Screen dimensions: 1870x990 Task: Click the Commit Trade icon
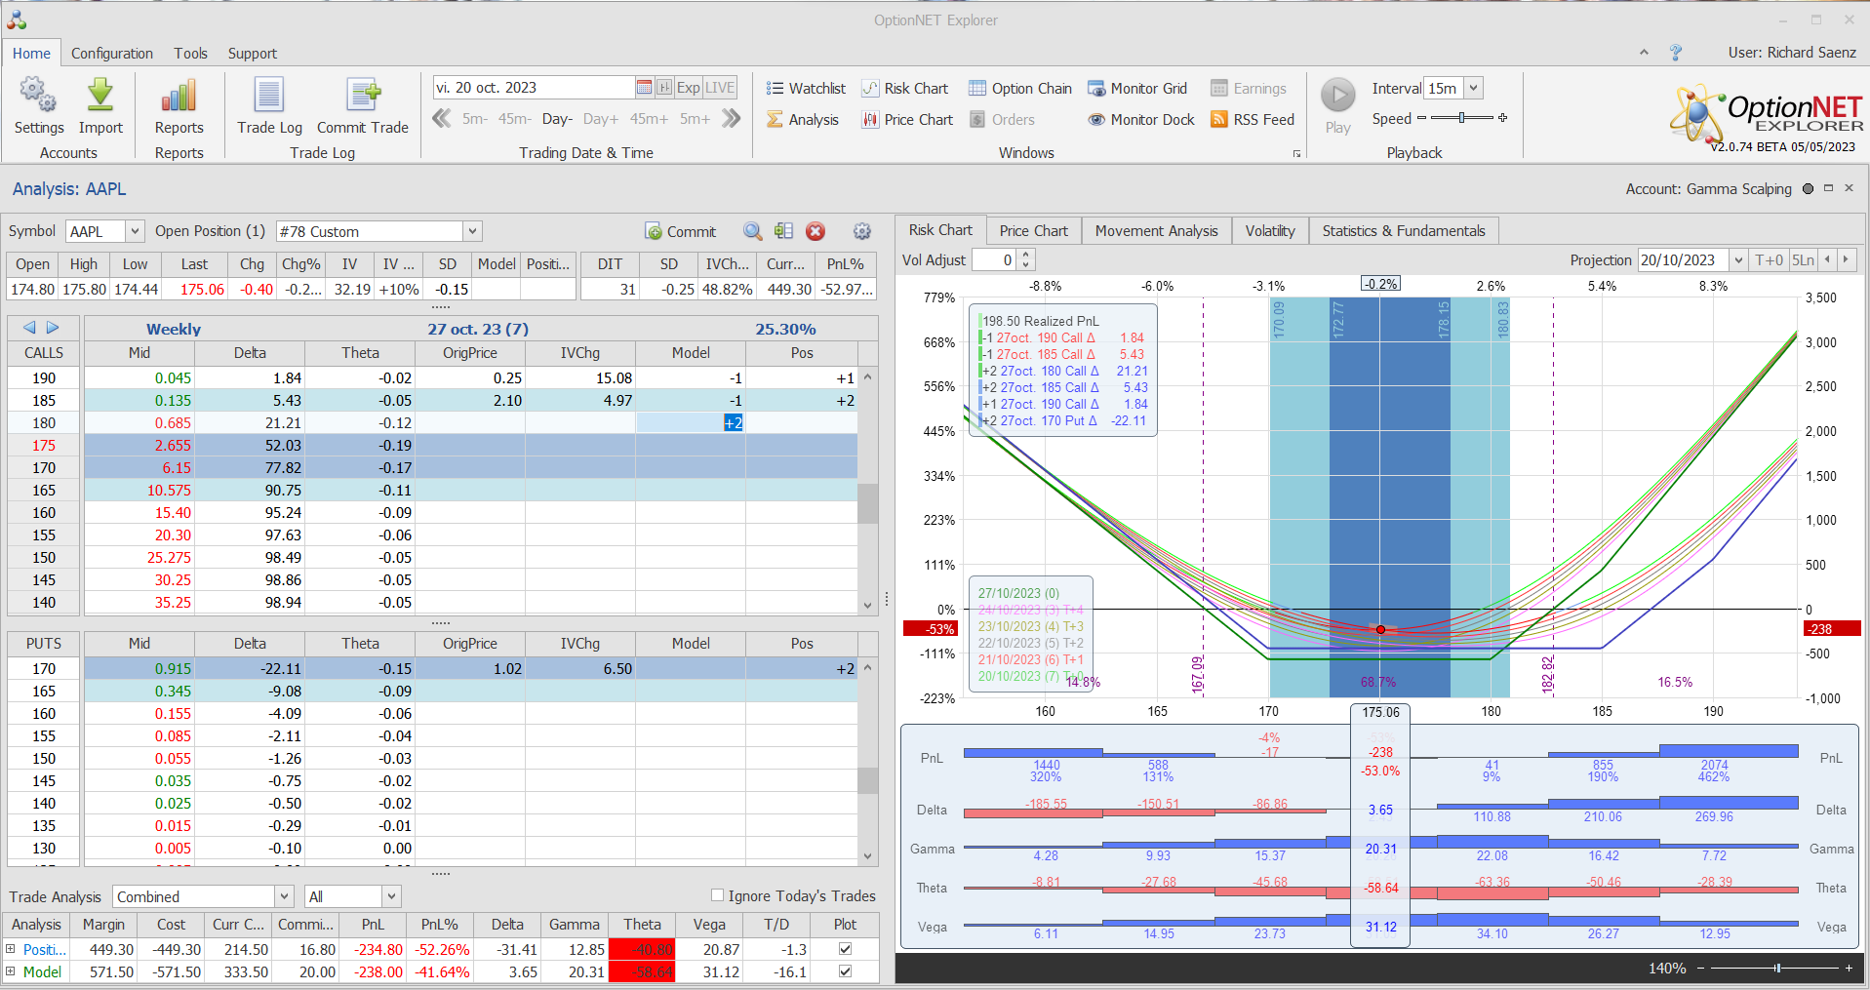click(363, 96)
